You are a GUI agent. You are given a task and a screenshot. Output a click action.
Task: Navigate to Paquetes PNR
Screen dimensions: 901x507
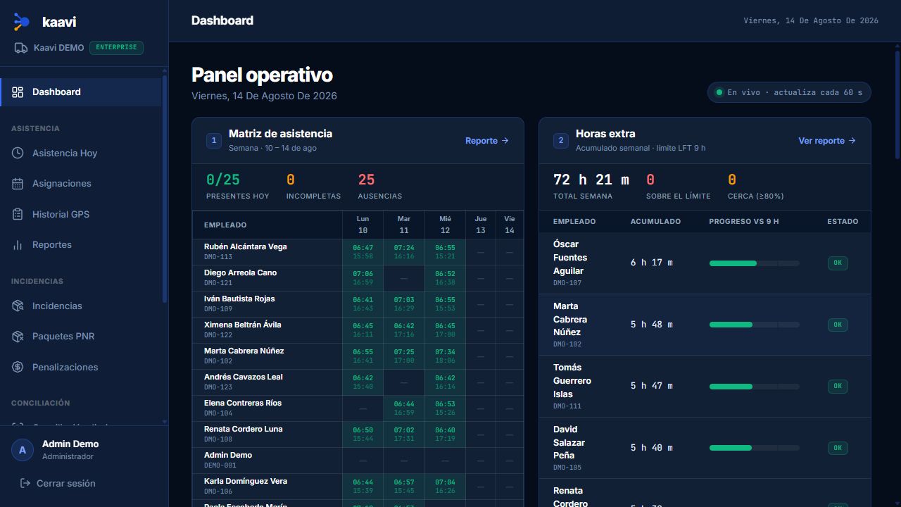81,337
